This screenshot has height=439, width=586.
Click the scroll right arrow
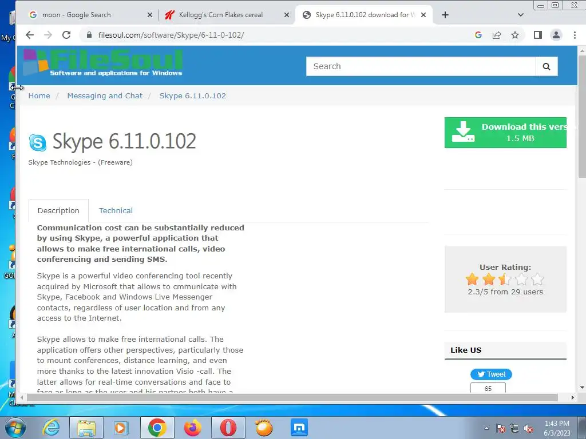coord(572,398)
